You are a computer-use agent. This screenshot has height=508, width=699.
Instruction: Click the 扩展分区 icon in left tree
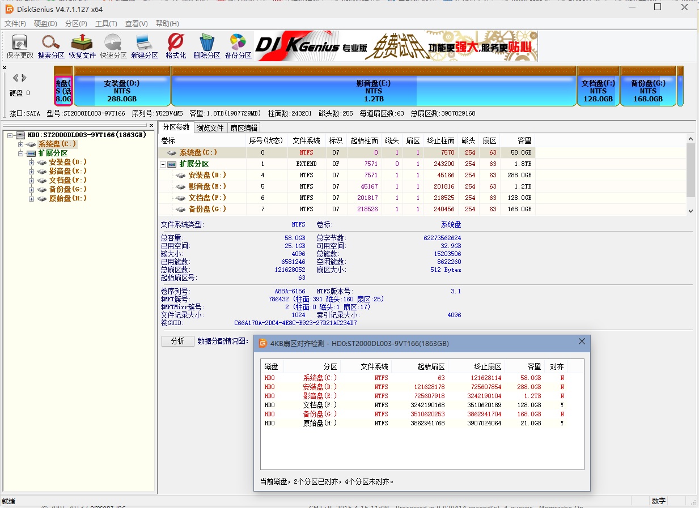31,153
